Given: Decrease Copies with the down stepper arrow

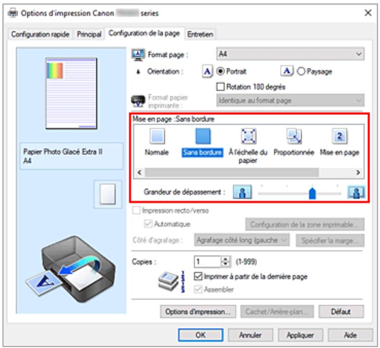Looking at the screenshot, I should pyautogui.click(x=225, y=264).
